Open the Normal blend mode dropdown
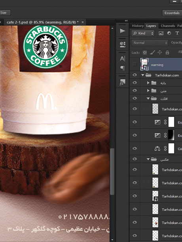The height and width of the screenshot is (242, 182). tap(150, 43)
